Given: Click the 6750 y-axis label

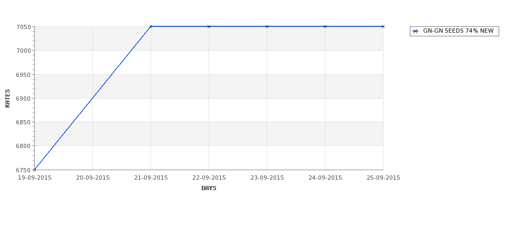Looking at the screenshot, I should point(24,170).
